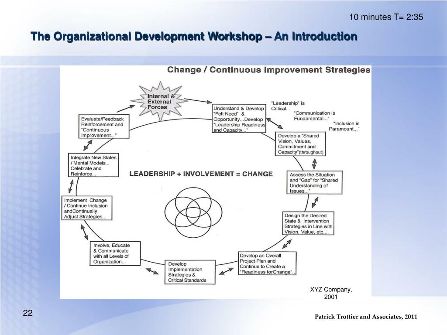
Task: Select the 'Internal & External Forces' starburst
Action: [x=159, y=101]
